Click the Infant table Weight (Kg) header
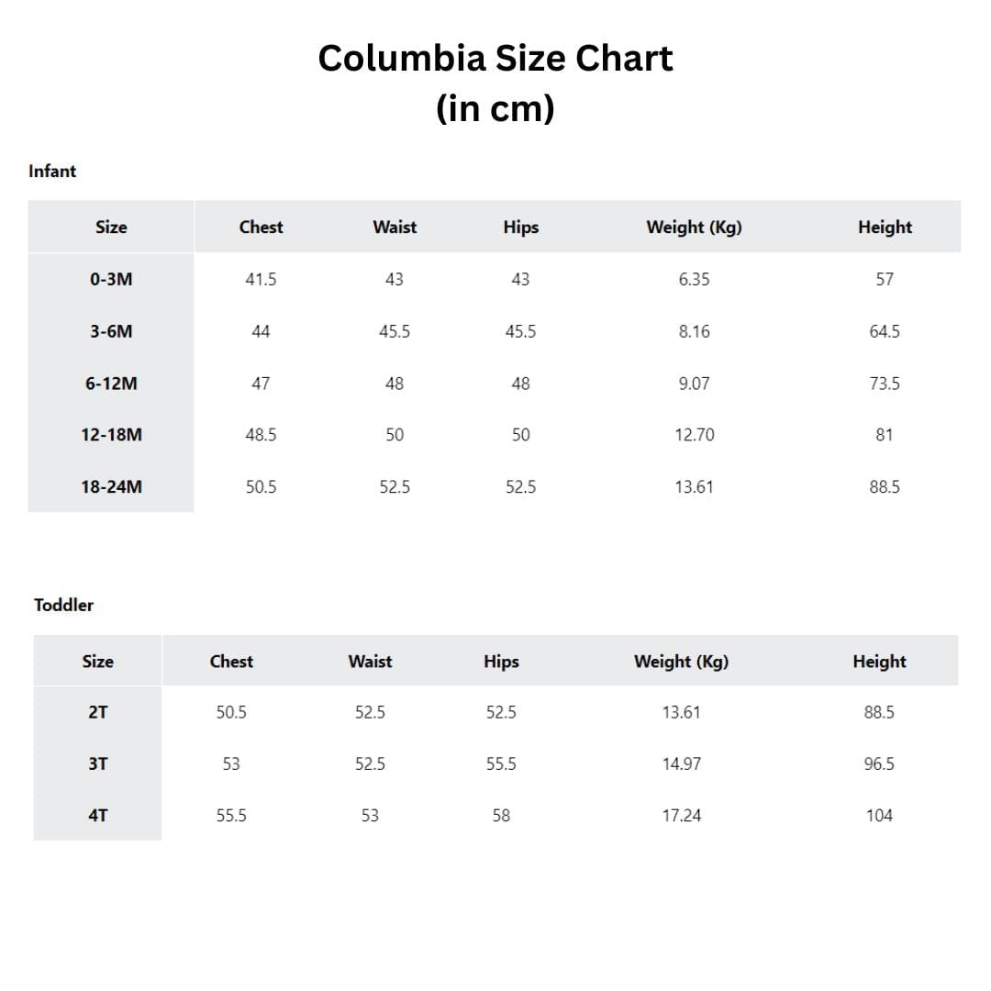The image size is (991, 991). click(x=694, y=228)
